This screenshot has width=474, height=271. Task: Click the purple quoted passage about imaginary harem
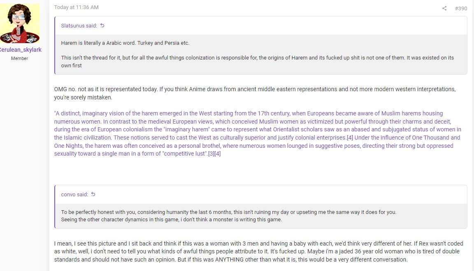click(258, 133)
